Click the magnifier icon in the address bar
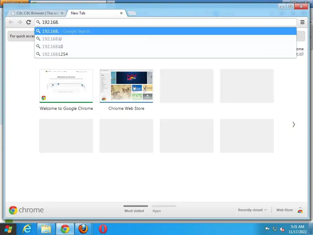313x235 pixels. click(x=38, y=22)
